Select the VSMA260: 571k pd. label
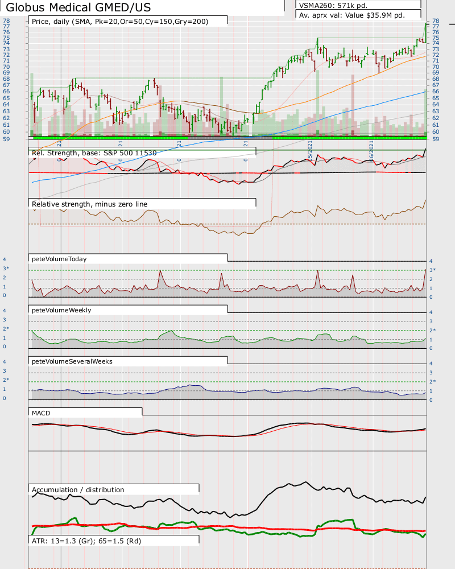The width and height of the screenshot is (455, 569). pyautogui.click(x=333, y=5)
